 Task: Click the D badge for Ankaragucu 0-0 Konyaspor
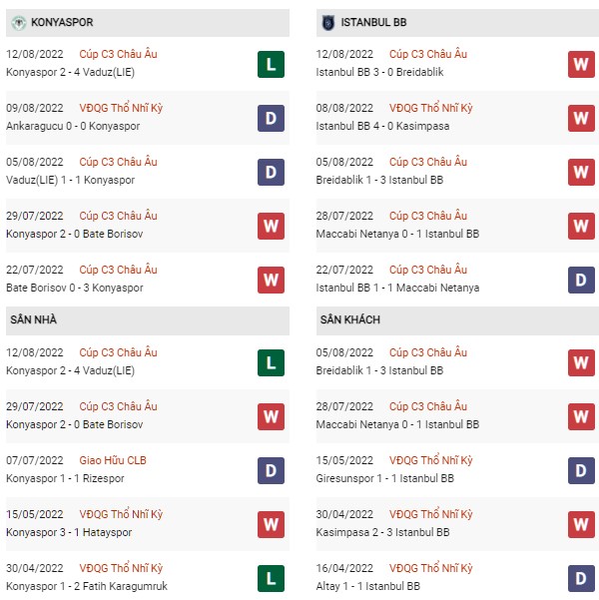(271, 118)
